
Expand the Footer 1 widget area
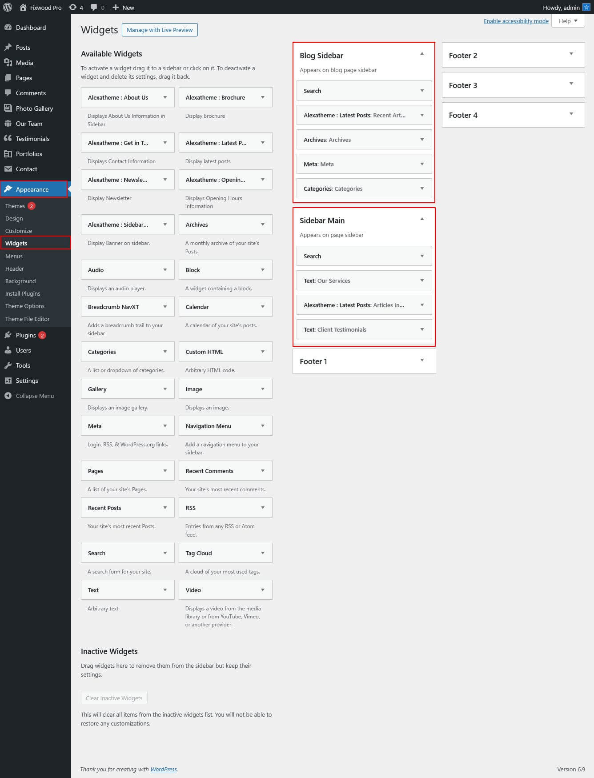(x=422, y=360)
